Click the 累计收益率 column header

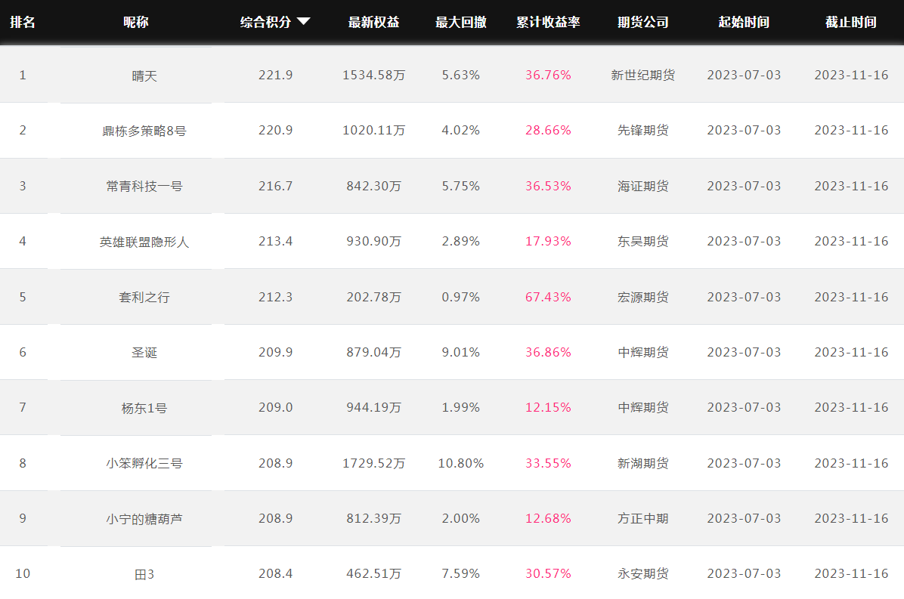(548, 22)
